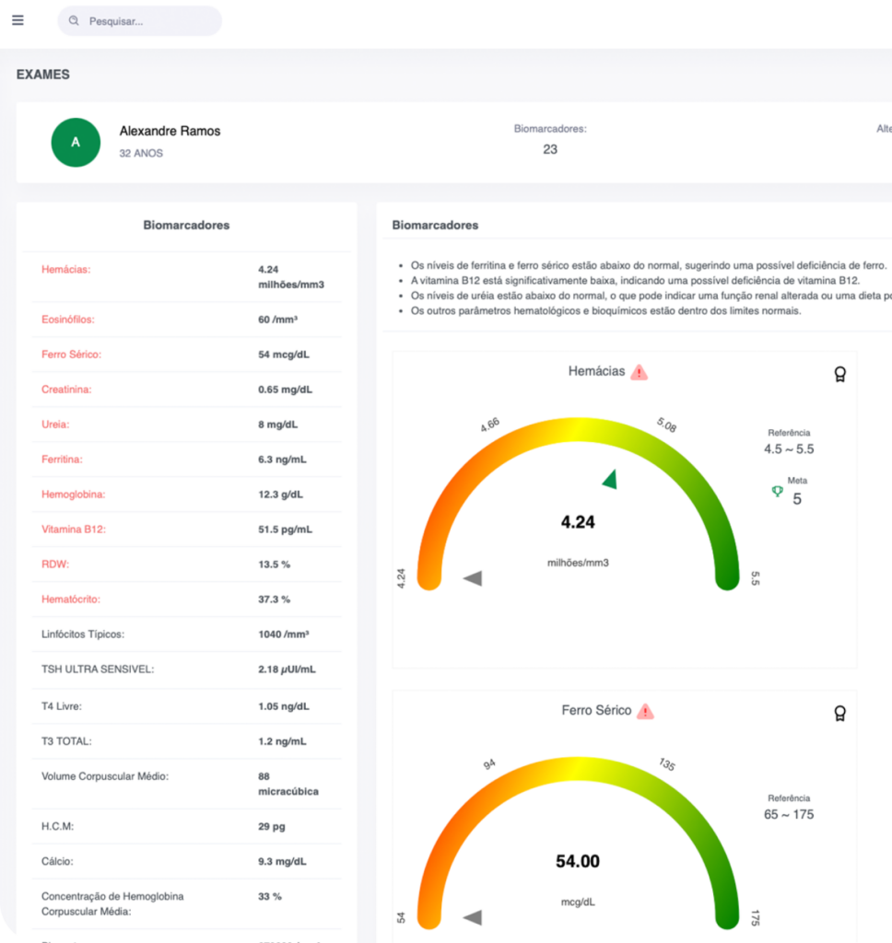892x943 pixels.
Task: Click the gray pointer on Hemácias gauge
Action: (473, 578)
